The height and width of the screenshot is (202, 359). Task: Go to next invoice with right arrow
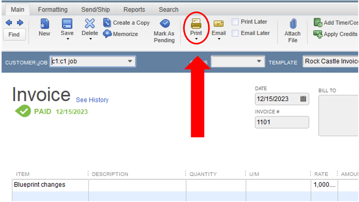click(x=20, y=23)
